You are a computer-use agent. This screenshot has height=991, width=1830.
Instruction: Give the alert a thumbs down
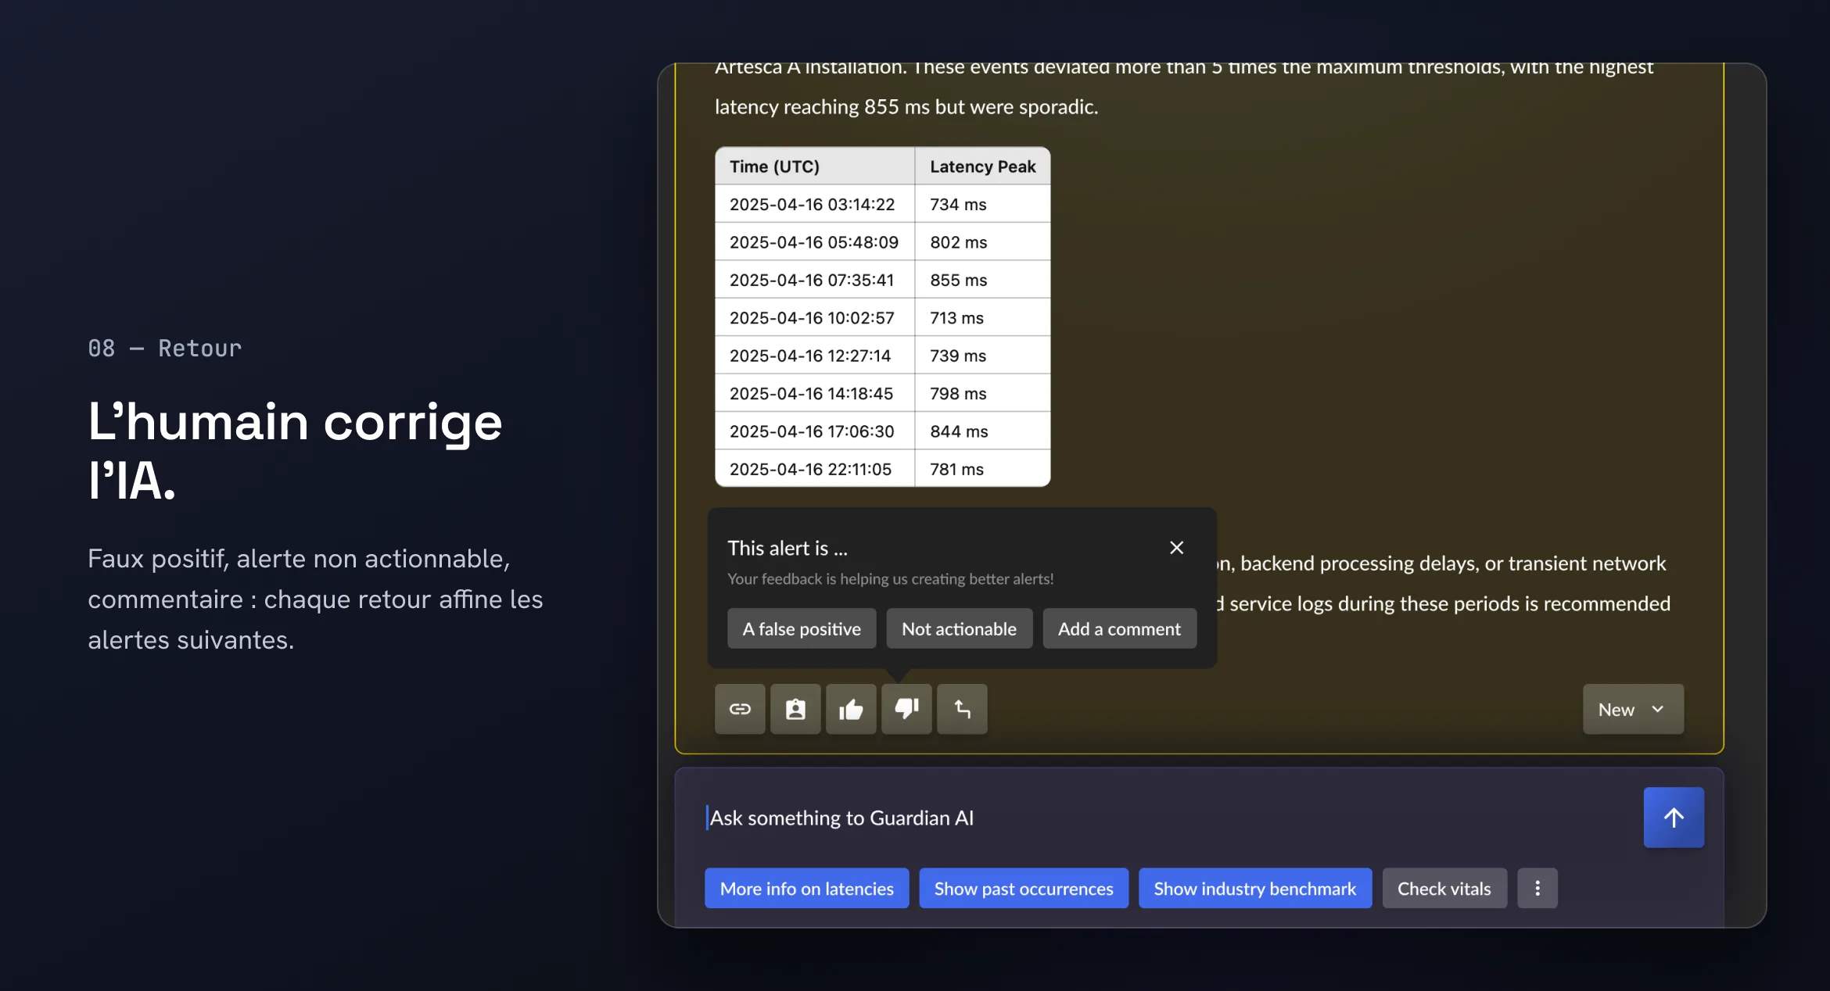click(x=906, y=709)
